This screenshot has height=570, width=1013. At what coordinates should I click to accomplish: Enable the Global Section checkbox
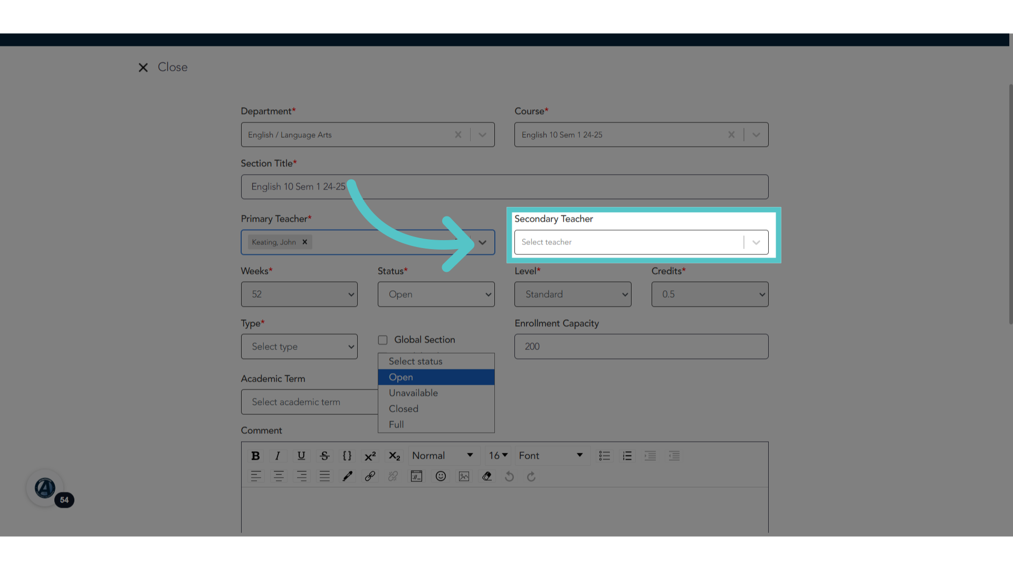pyautogui.click(x=383, y=340)
